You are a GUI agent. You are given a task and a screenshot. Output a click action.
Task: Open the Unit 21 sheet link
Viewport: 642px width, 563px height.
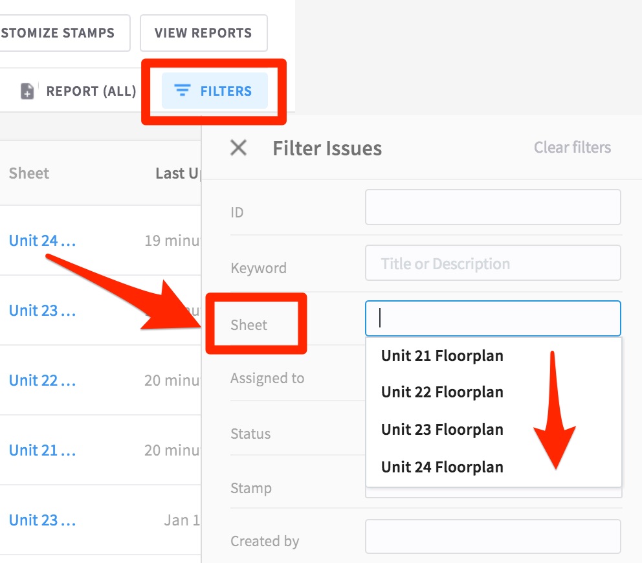coord(42,450)
